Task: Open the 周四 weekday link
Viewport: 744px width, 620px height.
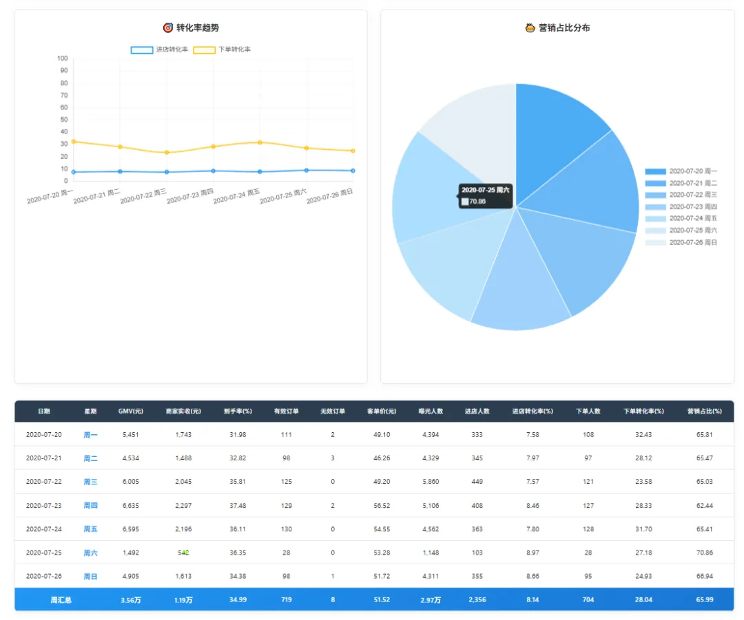Action: pos(90,505)
